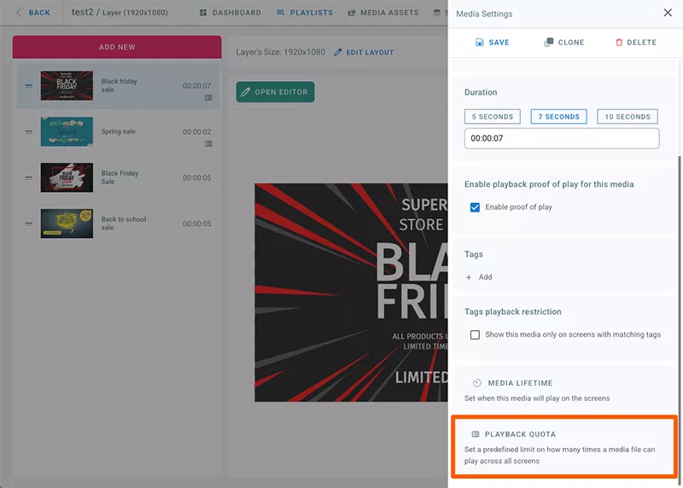The width and height of the screenshot is (683, 488).
Task: Click quota icon under Spring sale duration
Action: [208, 143]
